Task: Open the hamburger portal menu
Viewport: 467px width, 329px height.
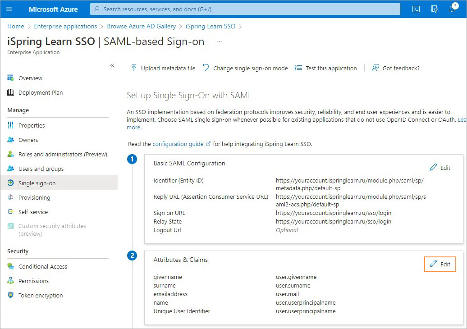Action: click(9, 9)
